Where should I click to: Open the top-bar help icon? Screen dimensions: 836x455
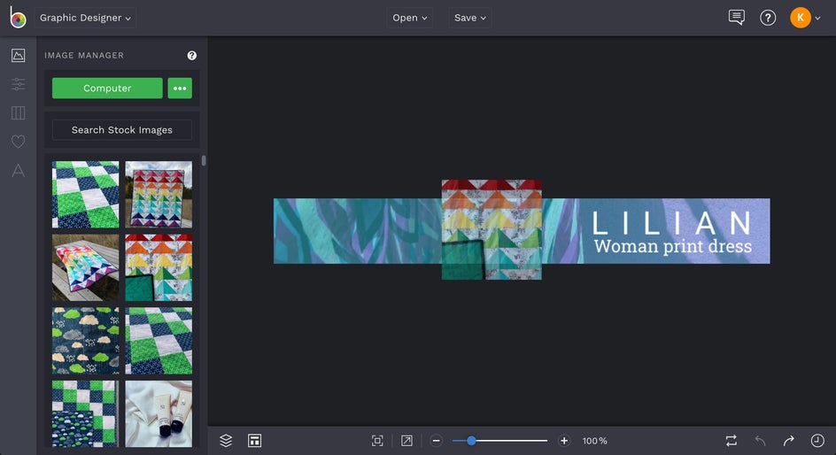[768, 18]
